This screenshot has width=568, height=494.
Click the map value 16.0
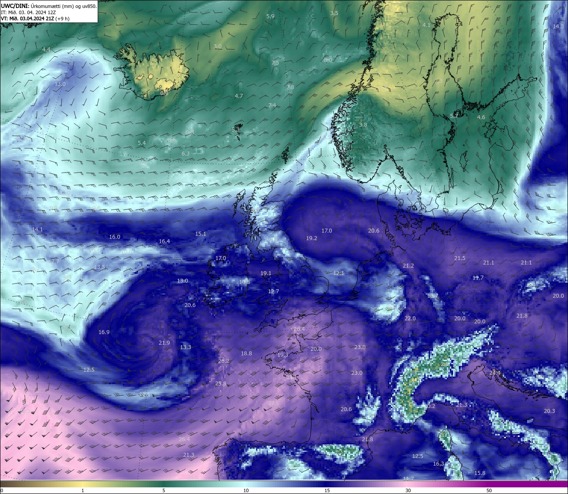pos(114,237)
